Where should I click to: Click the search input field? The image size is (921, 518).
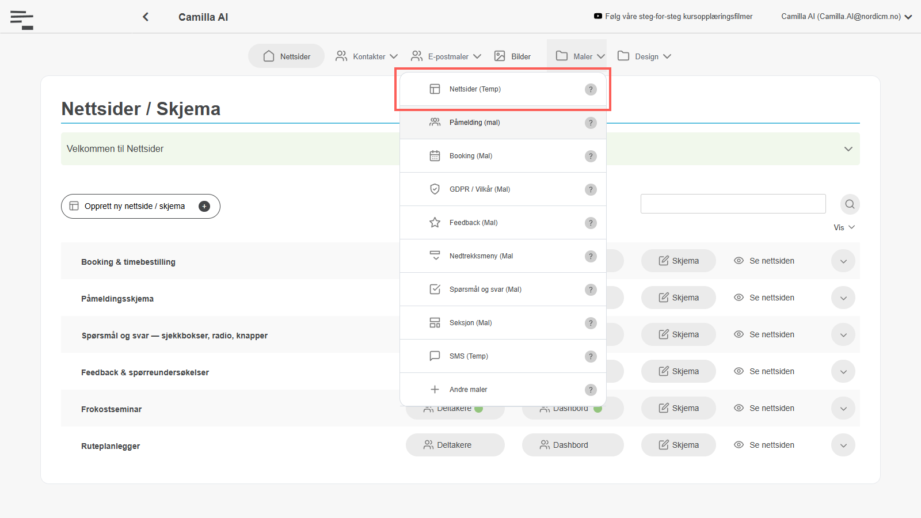(x=733, y=204)
